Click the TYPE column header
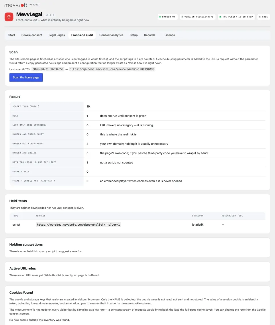 [x=15, y=216]
